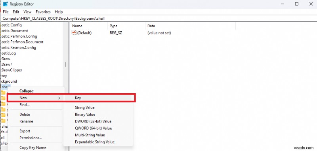
Task: Select String Value in the submenu
Action: coord(85,108)
